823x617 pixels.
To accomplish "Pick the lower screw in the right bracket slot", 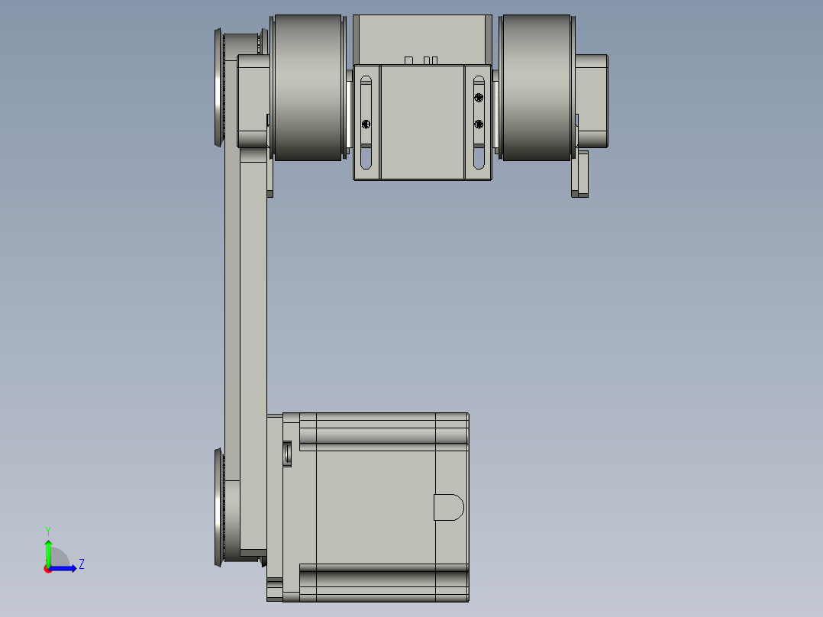I will (479, 124).
